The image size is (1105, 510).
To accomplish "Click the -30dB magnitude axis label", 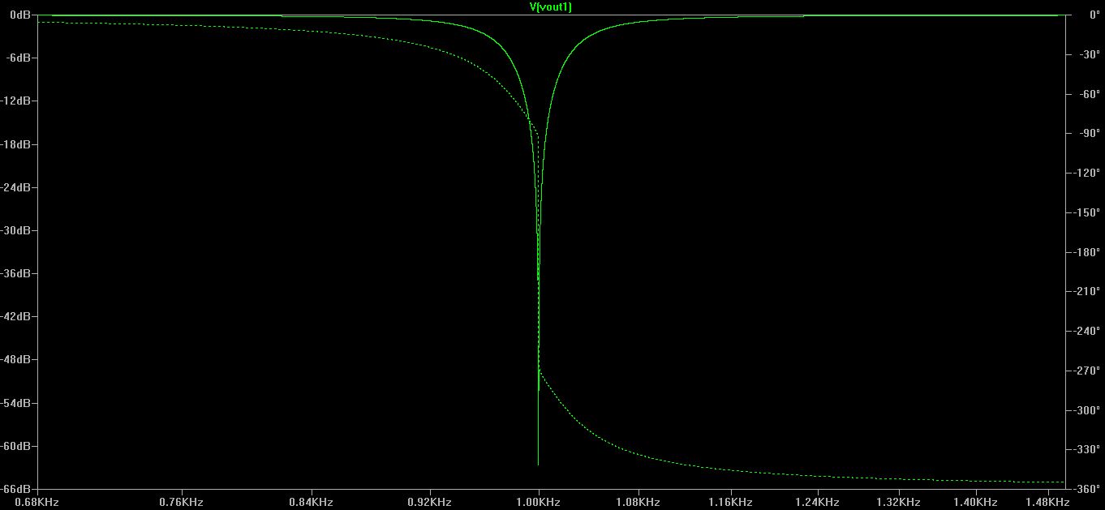I will (14, 230).
